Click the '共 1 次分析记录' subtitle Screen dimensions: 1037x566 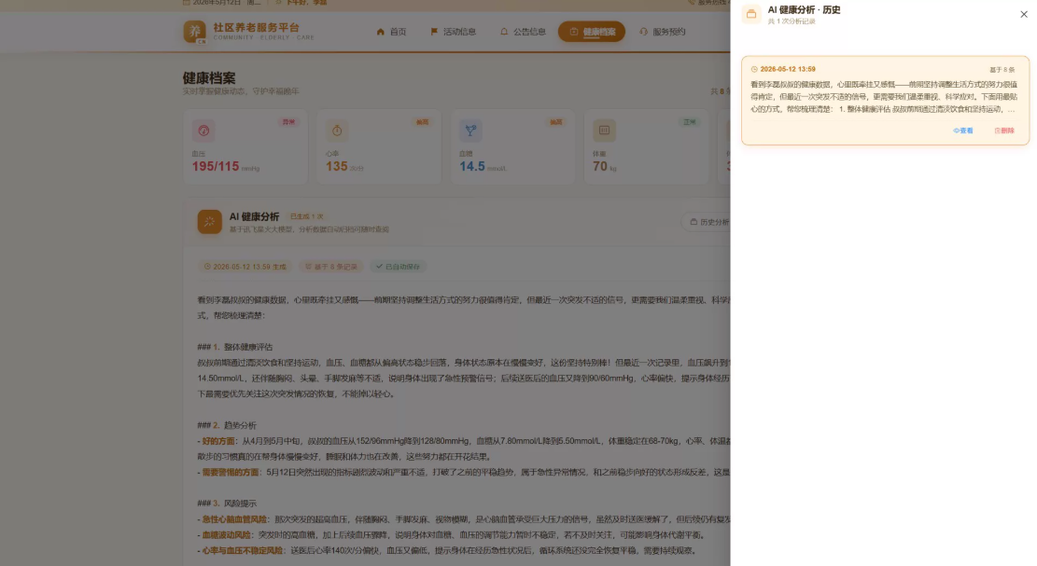click(x=792, y=21)
